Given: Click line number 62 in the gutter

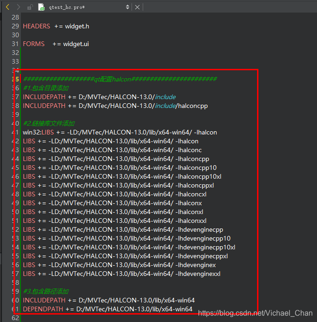Looking at the screenshot, I should [x=15, y=318].
